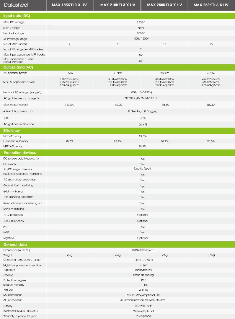This screenshot has width=235, height=319.
Task: Click the 253KW nominal power value
Action: point(211,73)
